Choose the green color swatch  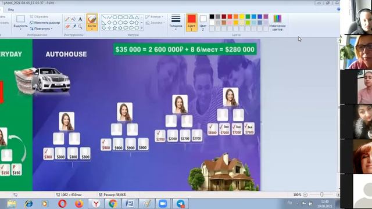point(248,17)
